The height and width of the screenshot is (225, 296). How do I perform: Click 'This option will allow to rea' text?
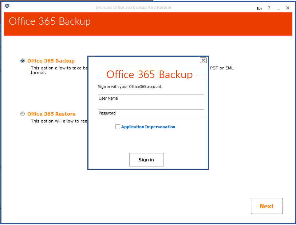click(x=59, y=121)
